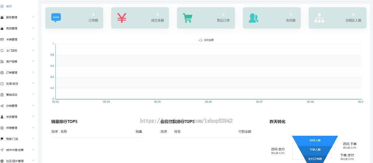Image resolution: width=373 pixels, height=163 pixels.
Task: Click the 支付订单数 funnel segment
Action: (x=315, y=159)
